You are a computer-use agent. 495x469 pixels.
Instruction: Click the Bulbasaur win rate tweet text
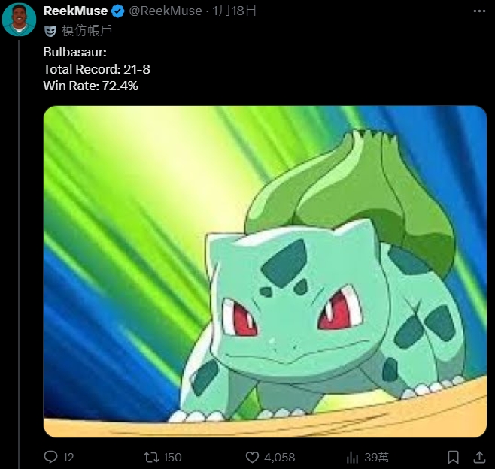tap(96, 69)
